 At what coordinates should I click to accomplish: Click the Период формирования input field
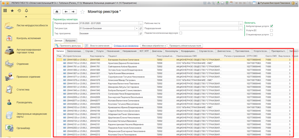[x=109, y=23]
